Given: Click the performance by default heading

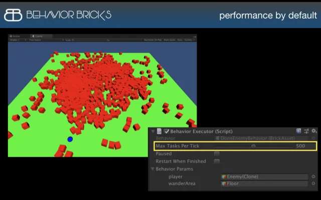Looking at the screenshot, I should [x=268, y=15].
